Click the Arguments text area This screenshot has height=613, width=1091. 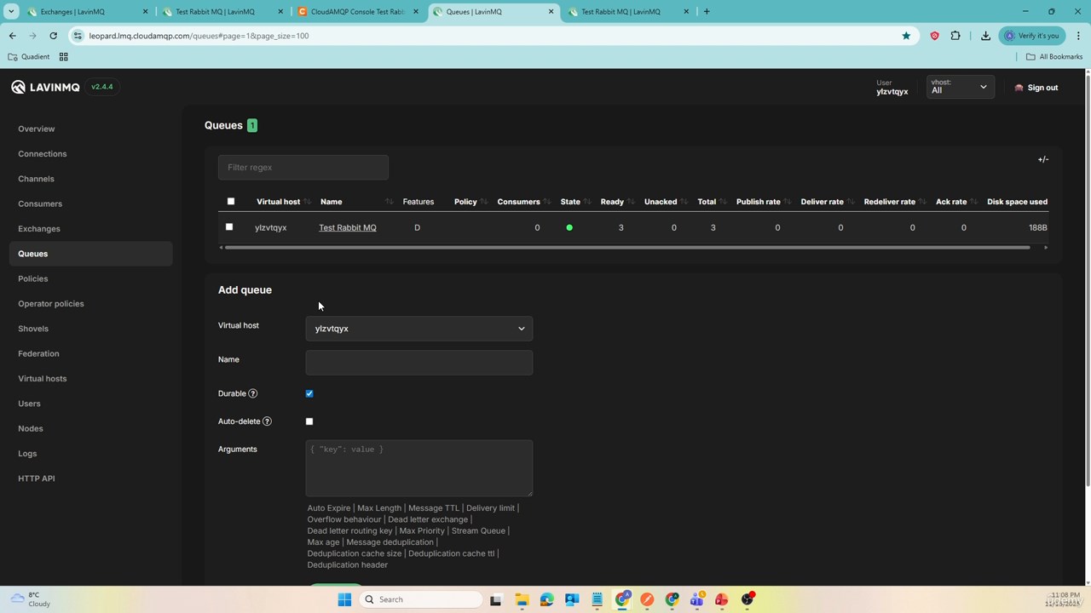(x=419, y=468)
